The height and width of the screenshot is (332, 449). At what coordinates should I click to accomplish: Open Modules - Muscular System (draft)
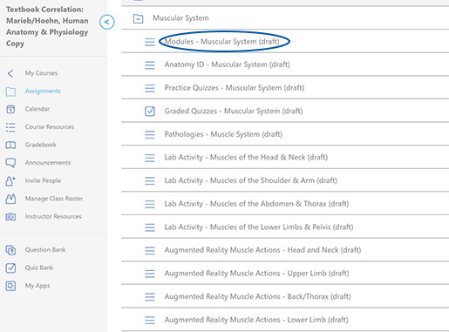pyautogui.click(x=221, y=42)
